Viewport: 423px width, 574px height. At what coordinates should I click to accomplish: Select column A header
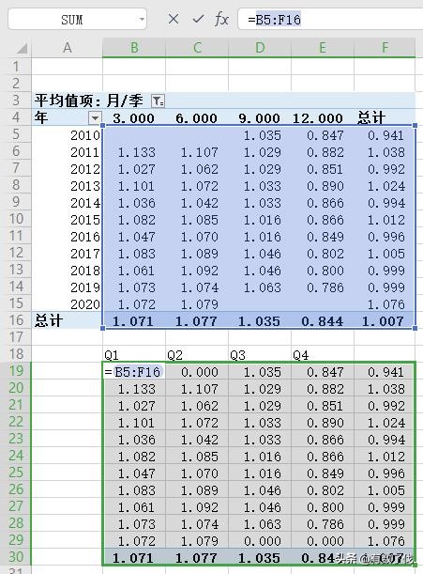point(67,48)
